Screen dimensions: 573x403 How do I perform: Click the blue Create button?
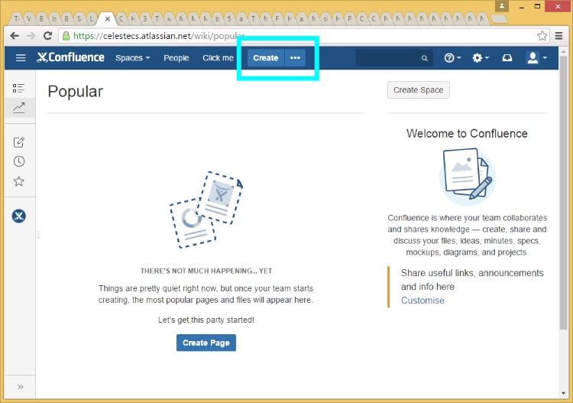click(x=266, y=58)
